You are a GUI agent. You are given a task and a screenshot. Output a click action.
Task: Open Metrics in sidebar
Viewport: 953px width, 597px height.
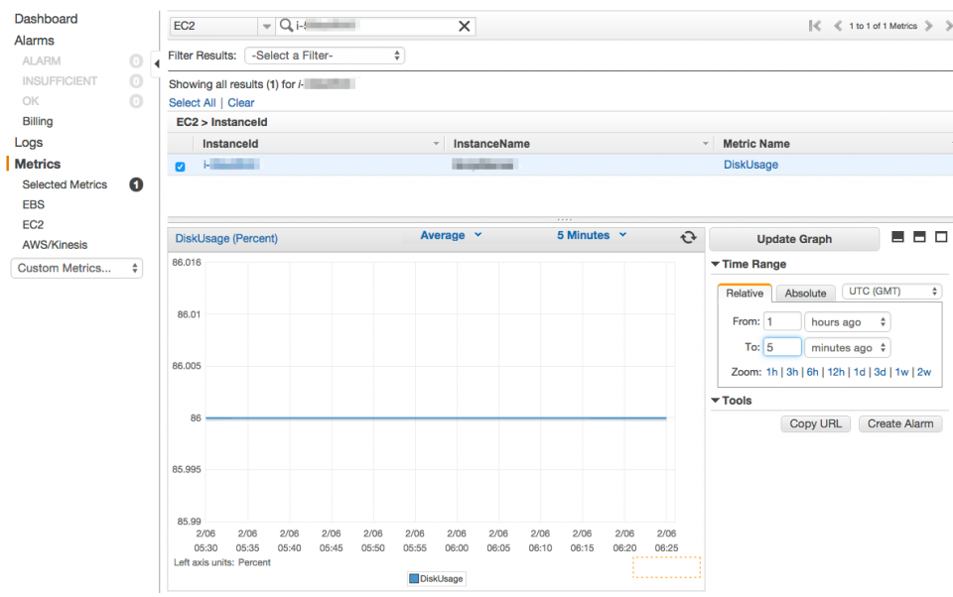(38, 164)
